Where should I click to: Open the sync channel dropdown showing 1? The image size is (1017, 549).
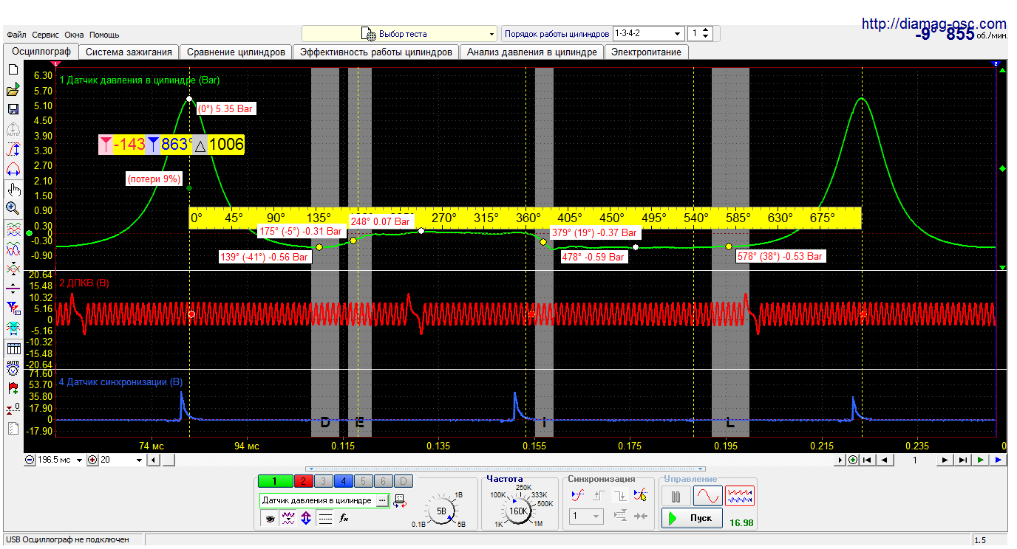point(588,517)
